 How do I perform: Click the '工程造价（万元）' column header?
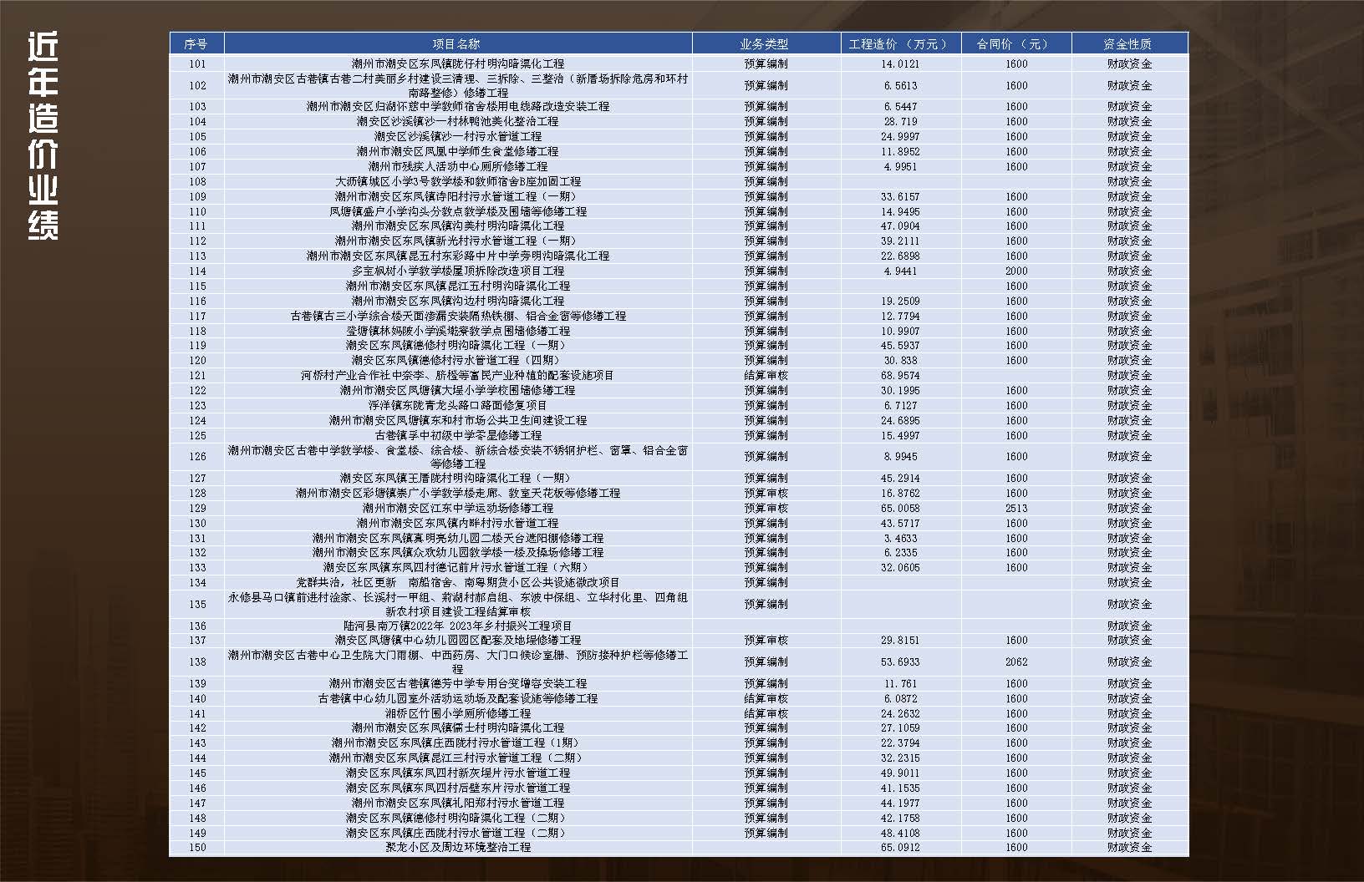click(900, 43)
